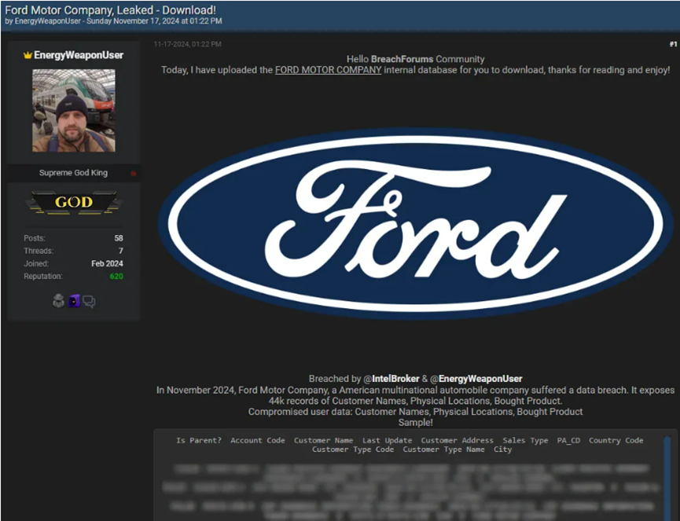This screenshot has height=521, width=680.
Task: Click the 'Sample!' text above code box
Action: [415, 422]
